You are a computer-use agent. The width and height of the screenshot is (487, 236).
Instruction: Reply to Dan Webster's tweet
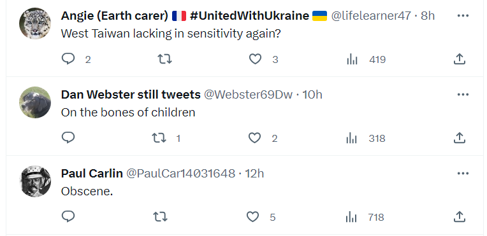(68, 137)
